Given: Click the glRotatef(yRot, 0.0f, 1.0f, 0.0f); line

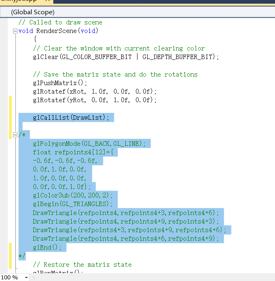Looking at the screenshot, I should click(x=95, y=100).
